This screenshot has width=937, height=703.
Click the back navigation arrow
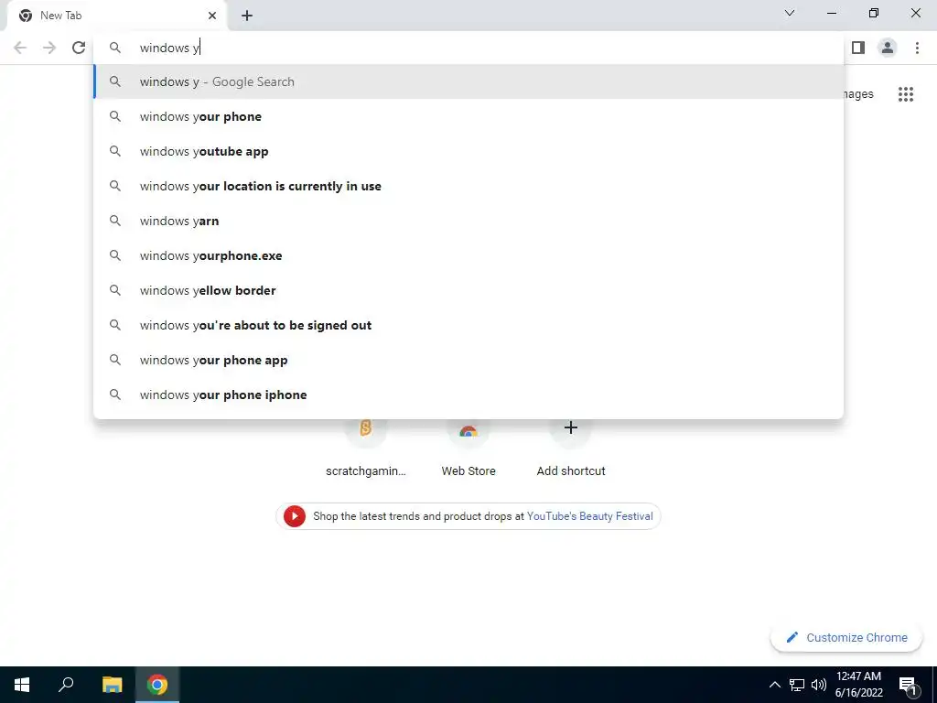20,48
